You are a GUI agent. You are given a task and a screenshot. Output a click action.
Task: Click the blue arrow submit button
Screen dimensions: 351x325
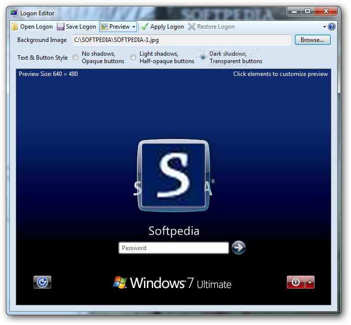pos(239,248)
